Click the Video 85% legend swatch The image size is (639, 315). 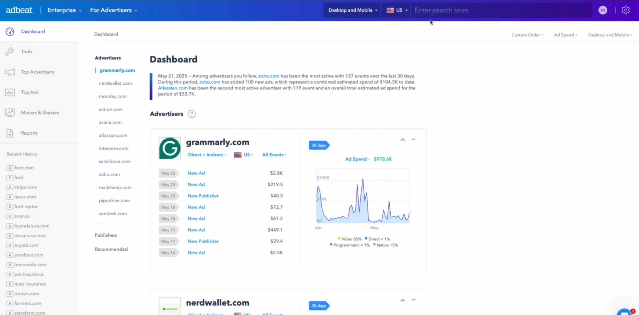click(x=339, y=239)
